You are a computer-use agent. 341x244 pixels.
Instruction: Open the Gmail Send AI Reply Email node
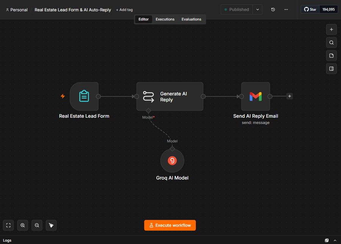(255, 96)
